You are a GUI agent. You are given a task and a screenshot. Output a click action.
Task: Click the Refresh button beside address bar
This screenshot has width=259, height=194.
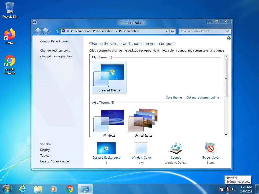click(172, 31)
